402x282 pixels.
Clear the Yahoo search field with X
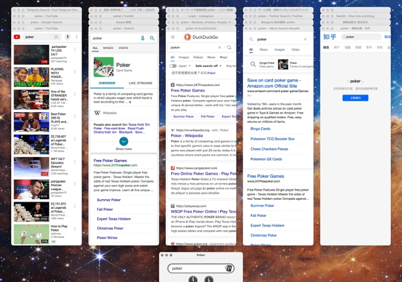pos(305,39)
